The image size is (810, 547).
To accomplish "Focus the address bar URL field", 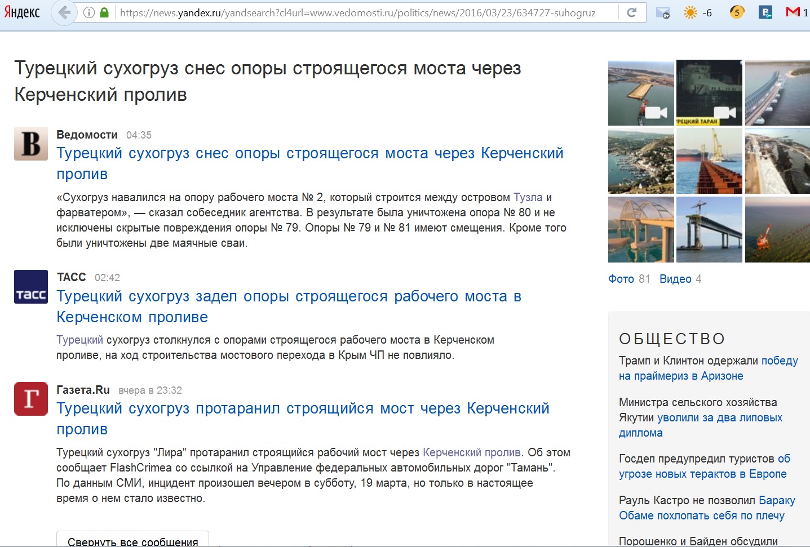I will [357, 12].
